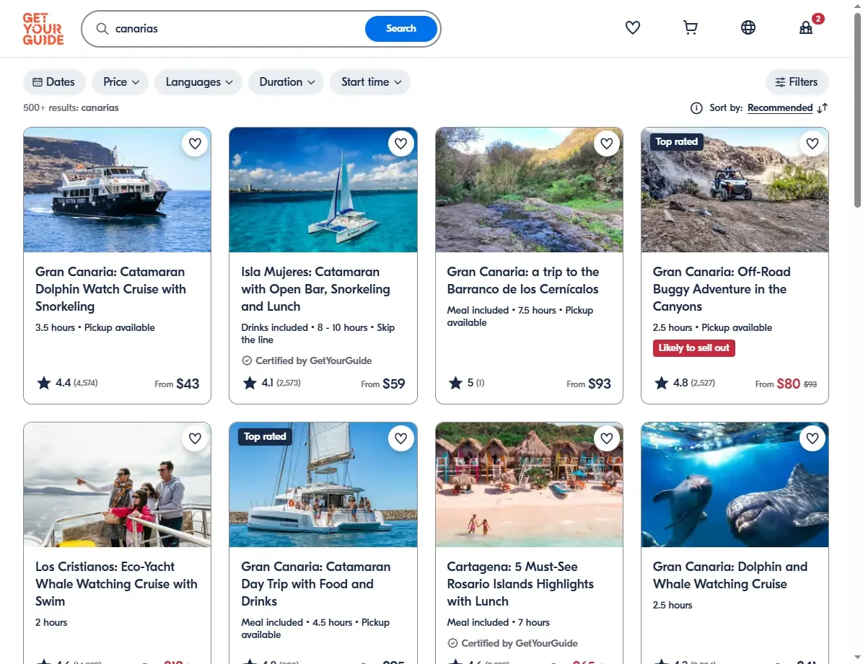
Task: Click the canarias search input field
Action: 237,29
